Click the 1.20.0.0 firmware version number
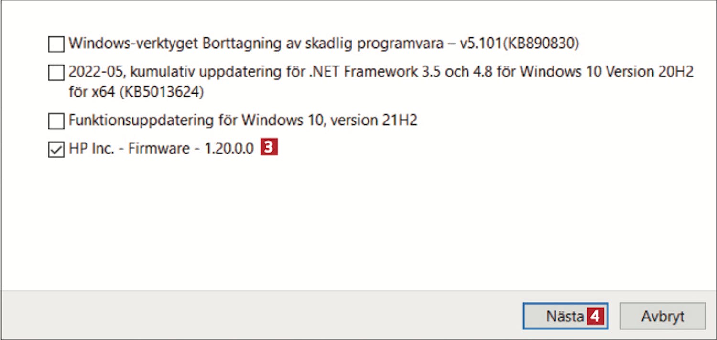The height and width of the screenshot is (340, 717). [x=229, y=148]
